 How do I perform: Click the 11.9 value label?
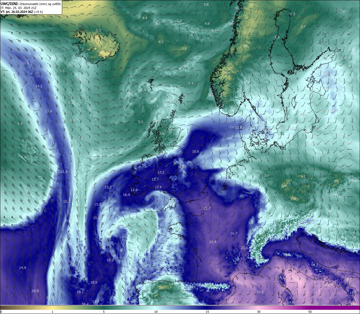[96, 301]
